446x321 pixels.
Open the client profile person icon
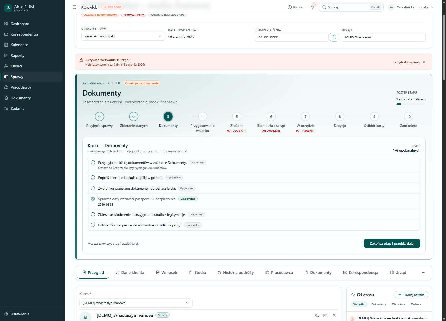pos(334,315)
